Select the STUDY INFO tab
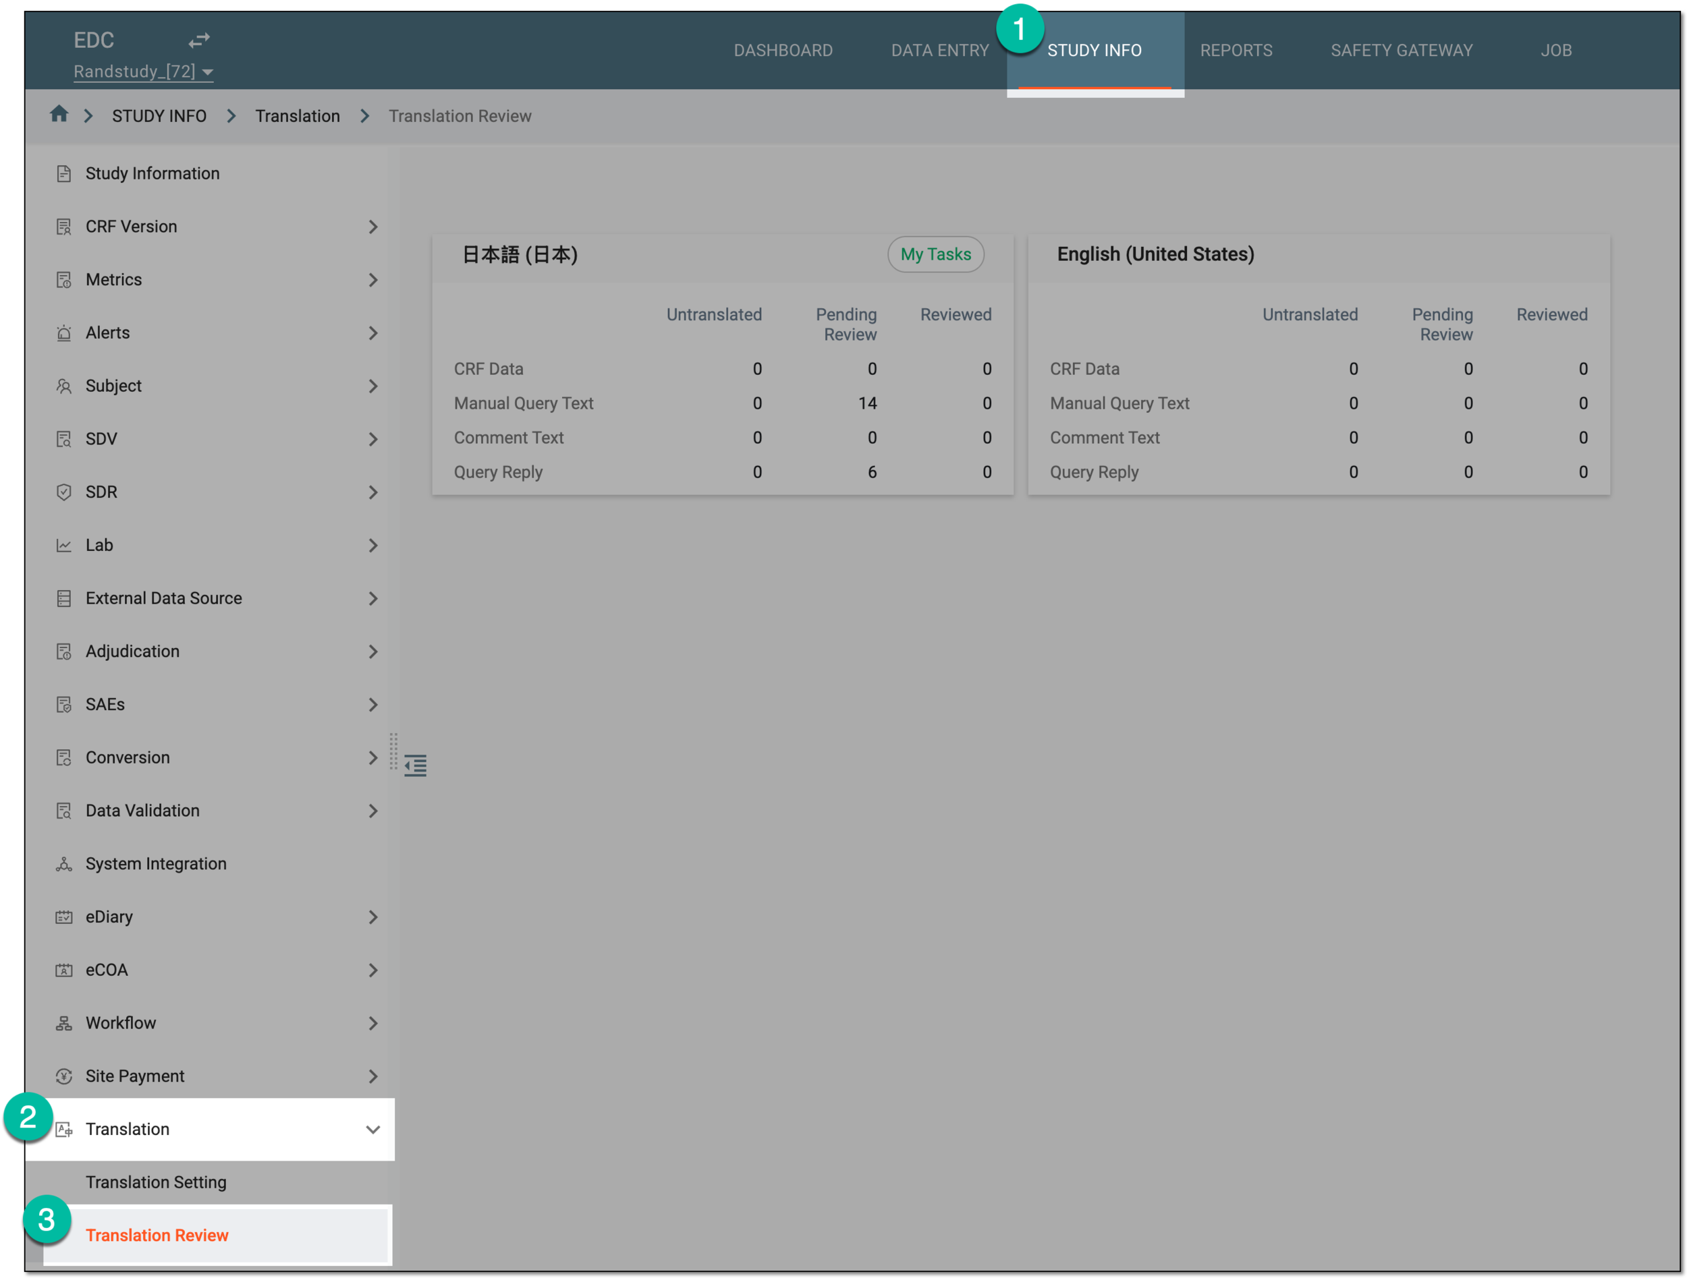 pos(1095,51)
